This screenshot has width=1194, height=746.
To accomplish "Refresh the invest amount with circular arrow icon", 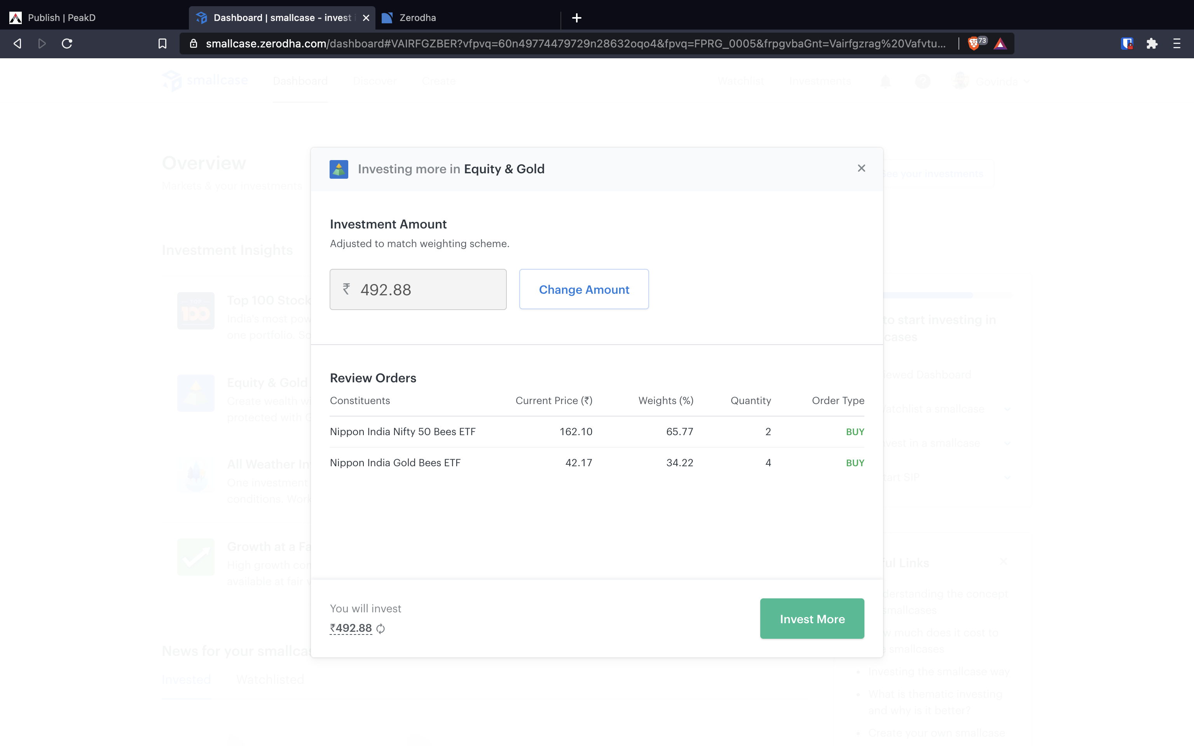I will pyautogui.click(x=381, y=629).
